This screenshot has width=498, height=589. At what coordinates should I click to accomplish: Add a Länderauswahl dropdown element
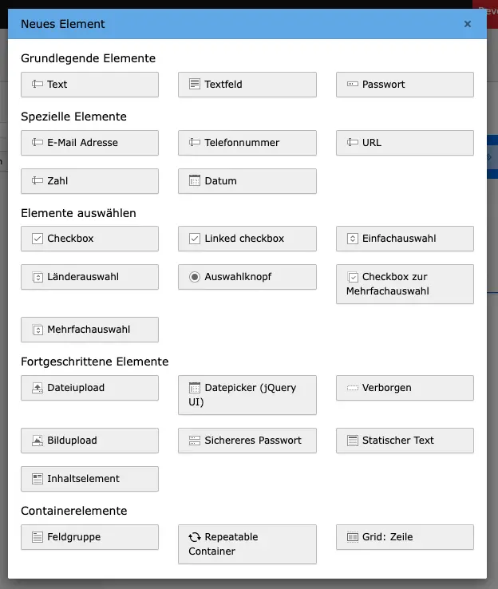coord(89,277)
